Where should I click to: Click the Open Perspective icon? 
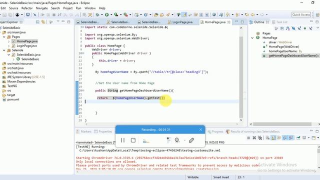pos(317,15)
